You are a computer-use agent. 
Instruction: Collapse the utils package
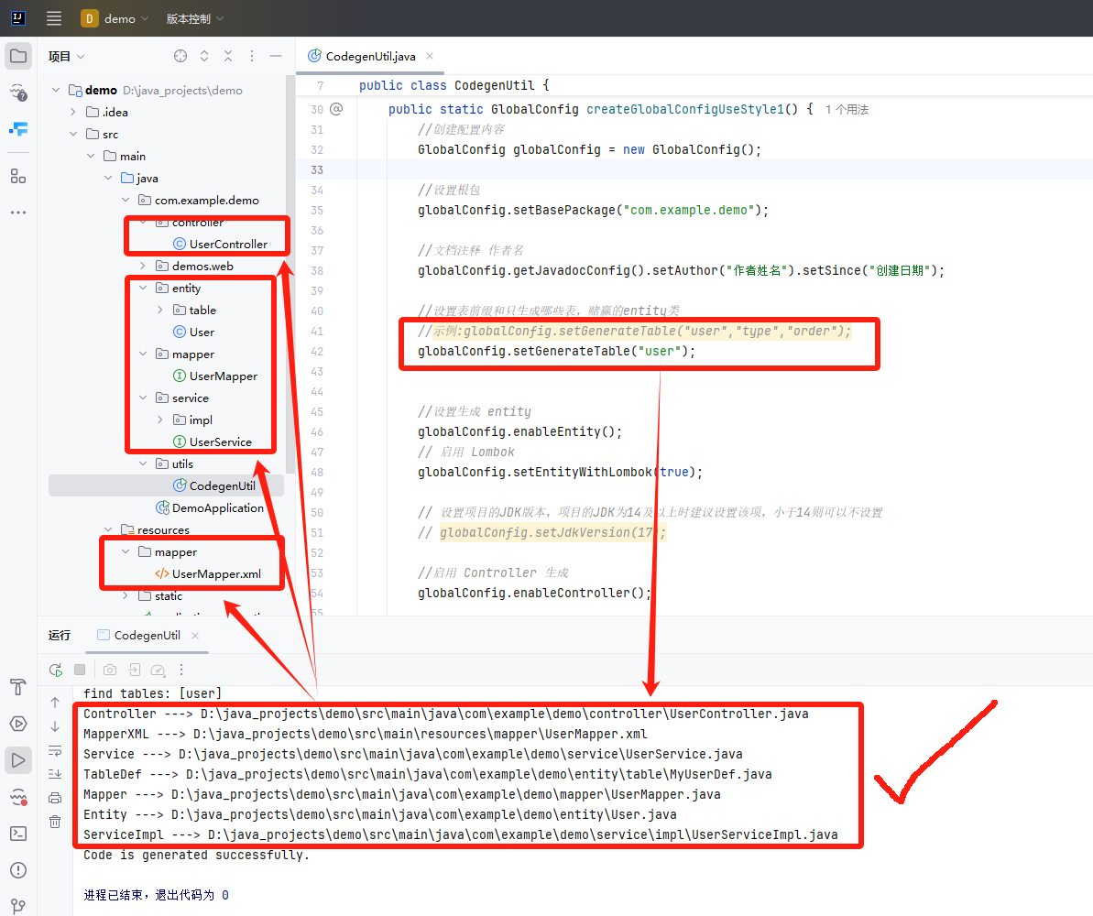tap(143, 463)
